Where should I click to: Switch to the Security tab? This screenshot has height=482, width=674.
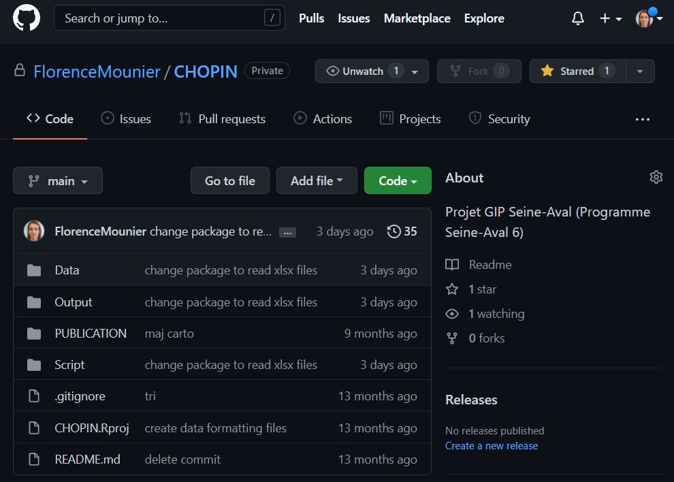(x=499, y=118)
